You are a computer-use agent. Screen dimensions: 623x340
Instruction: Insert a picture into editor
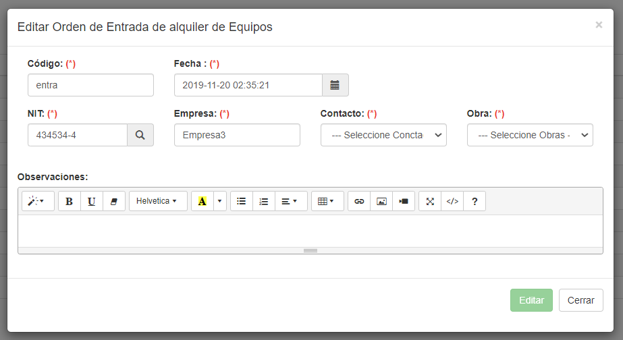[381, 201]
